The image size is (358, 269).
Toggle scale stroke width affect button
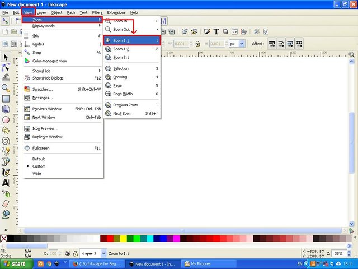click(272, 44)
